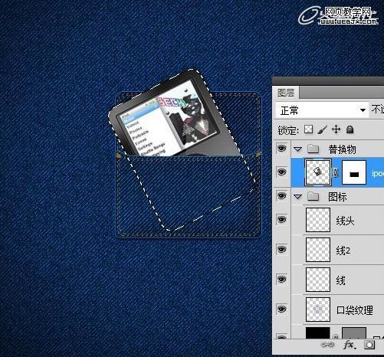Click the gray mask thumbnail of bottom layer
The image size is (384, 357).
[x=354, y=332]
